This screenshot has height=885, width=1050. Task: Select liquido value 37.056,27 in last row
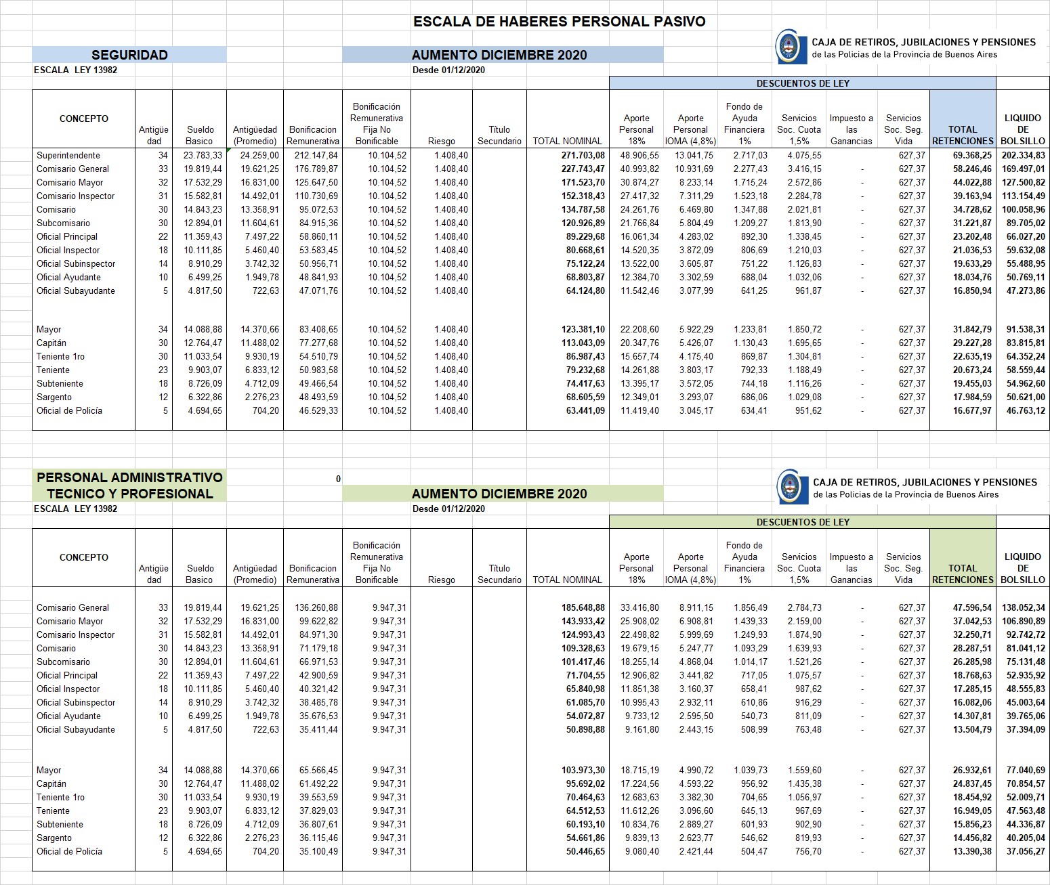(x=1026, y=852)
